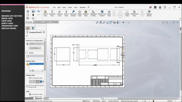Open the Reference Configuration dropdown
Image resolution: width=182 pixels, height=102 pixels.
click(x=36, y=44)
